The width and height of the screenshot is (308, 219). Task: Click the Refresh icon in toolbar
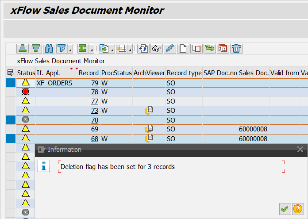tap(143, 48)
